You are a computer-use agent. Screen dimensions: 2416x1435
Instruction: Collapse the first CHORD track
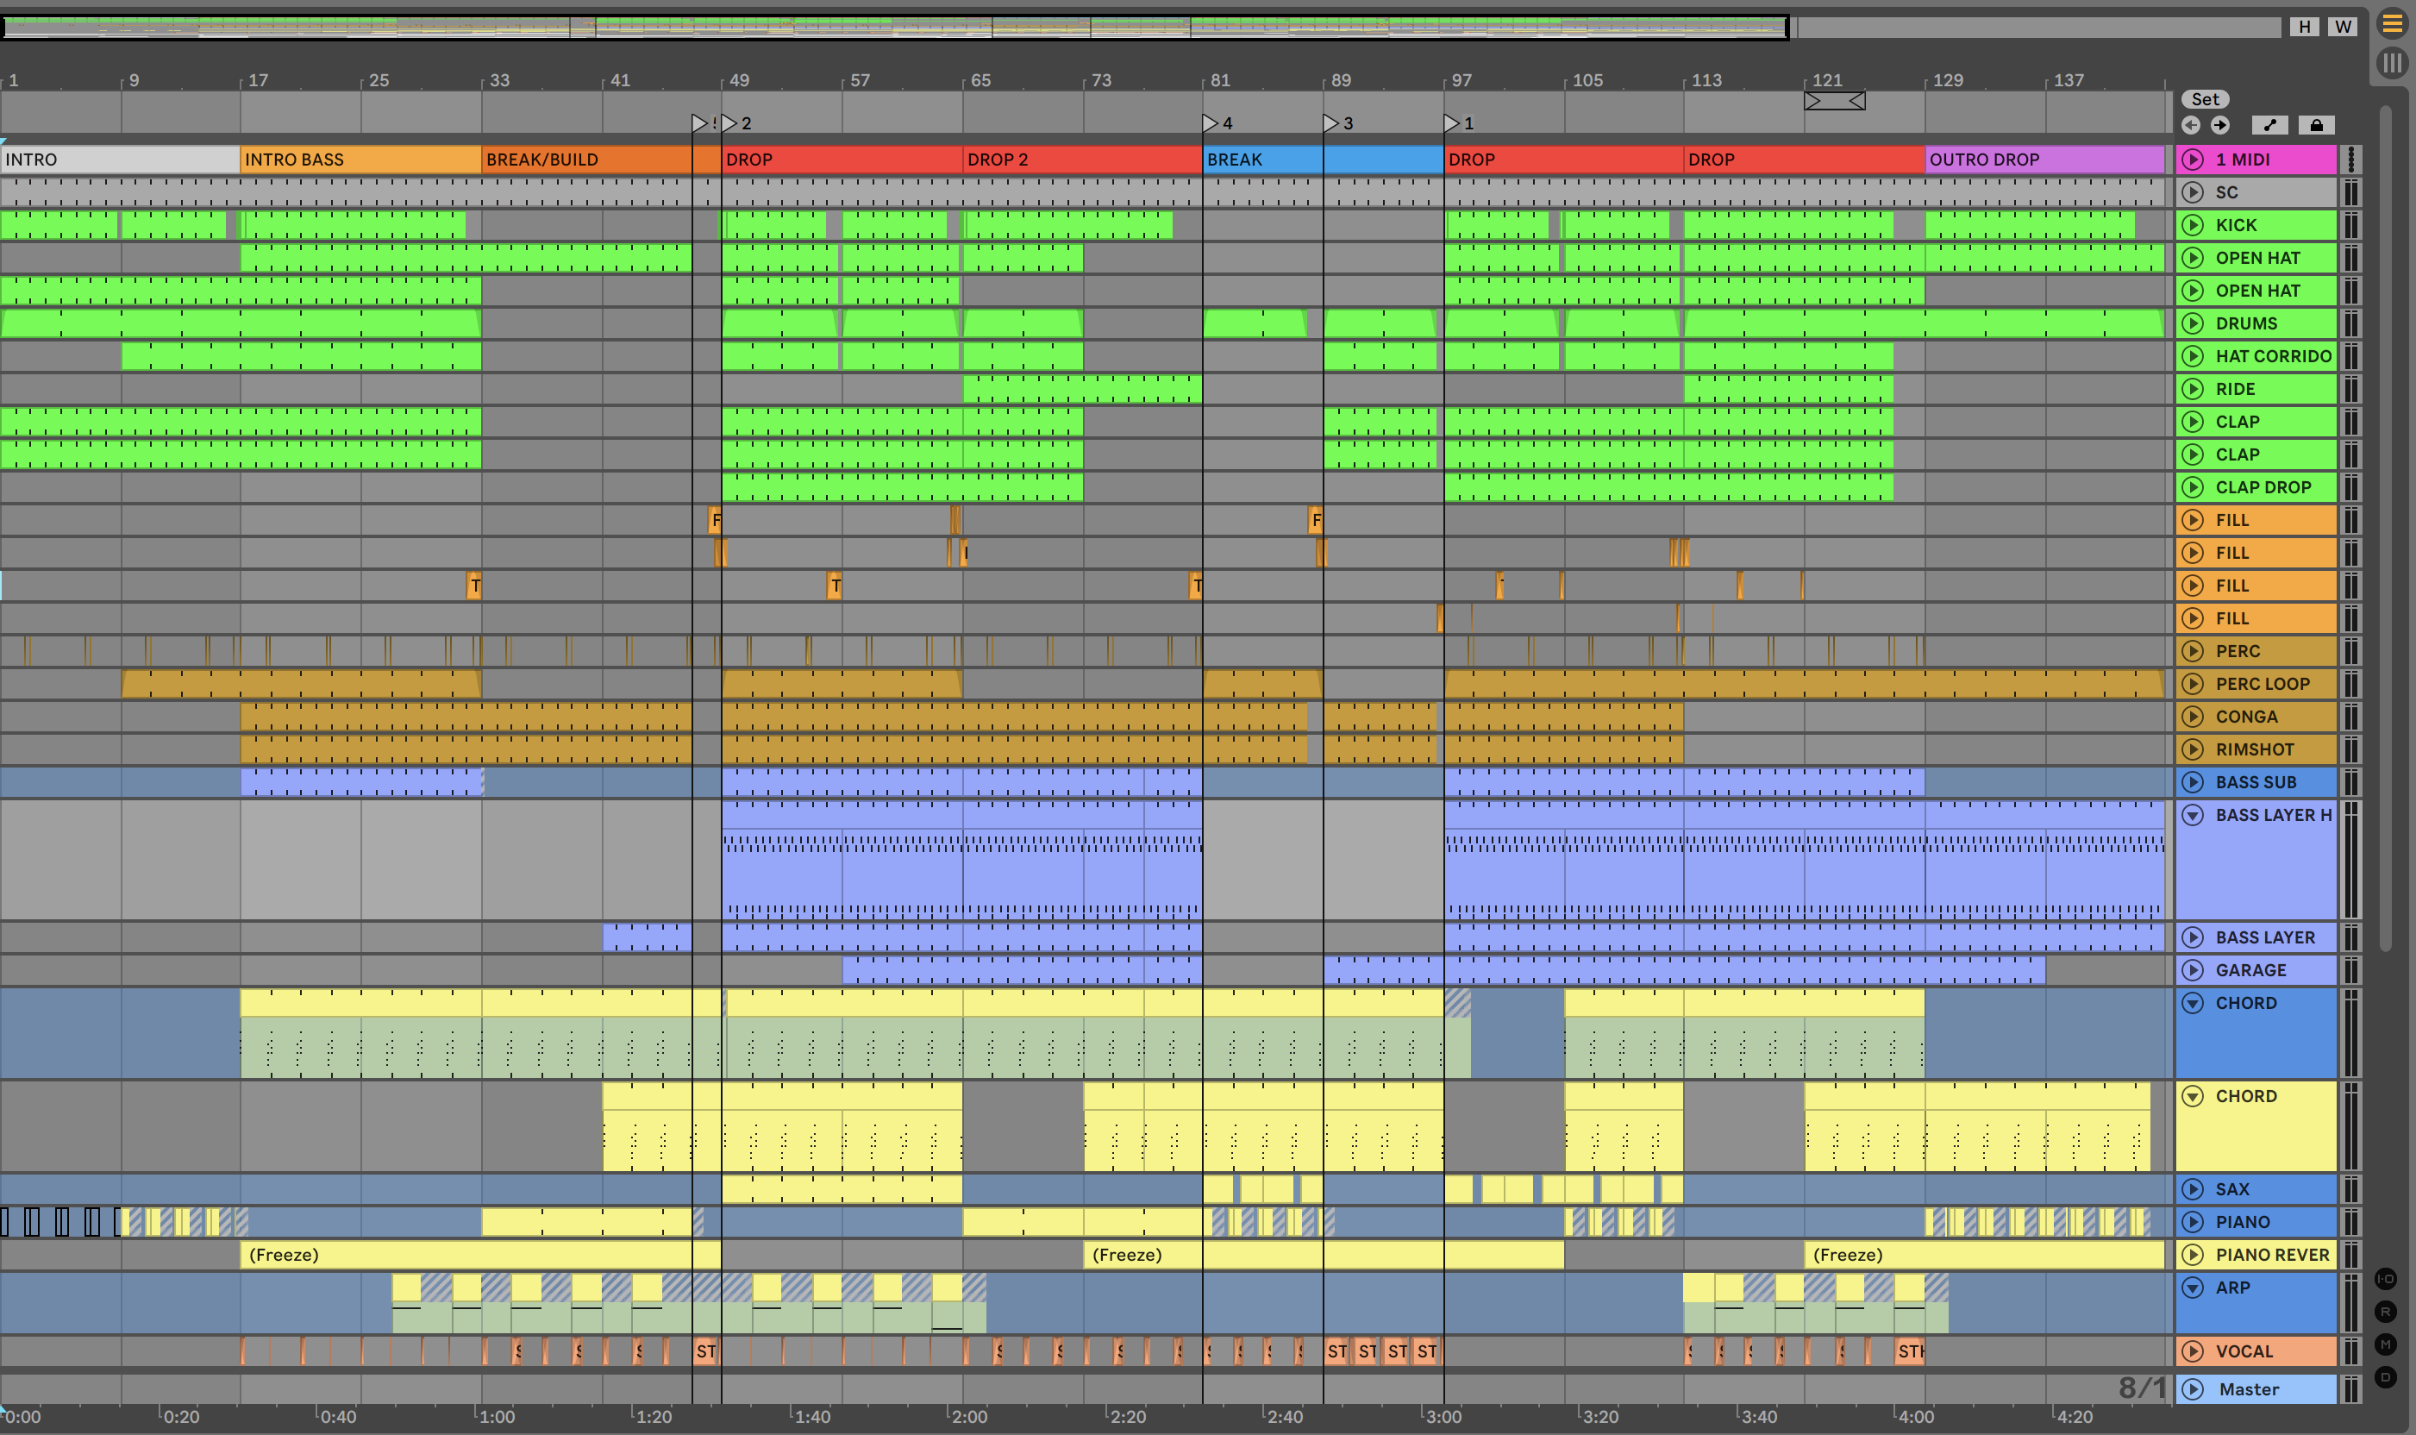coord(2193,1003)
